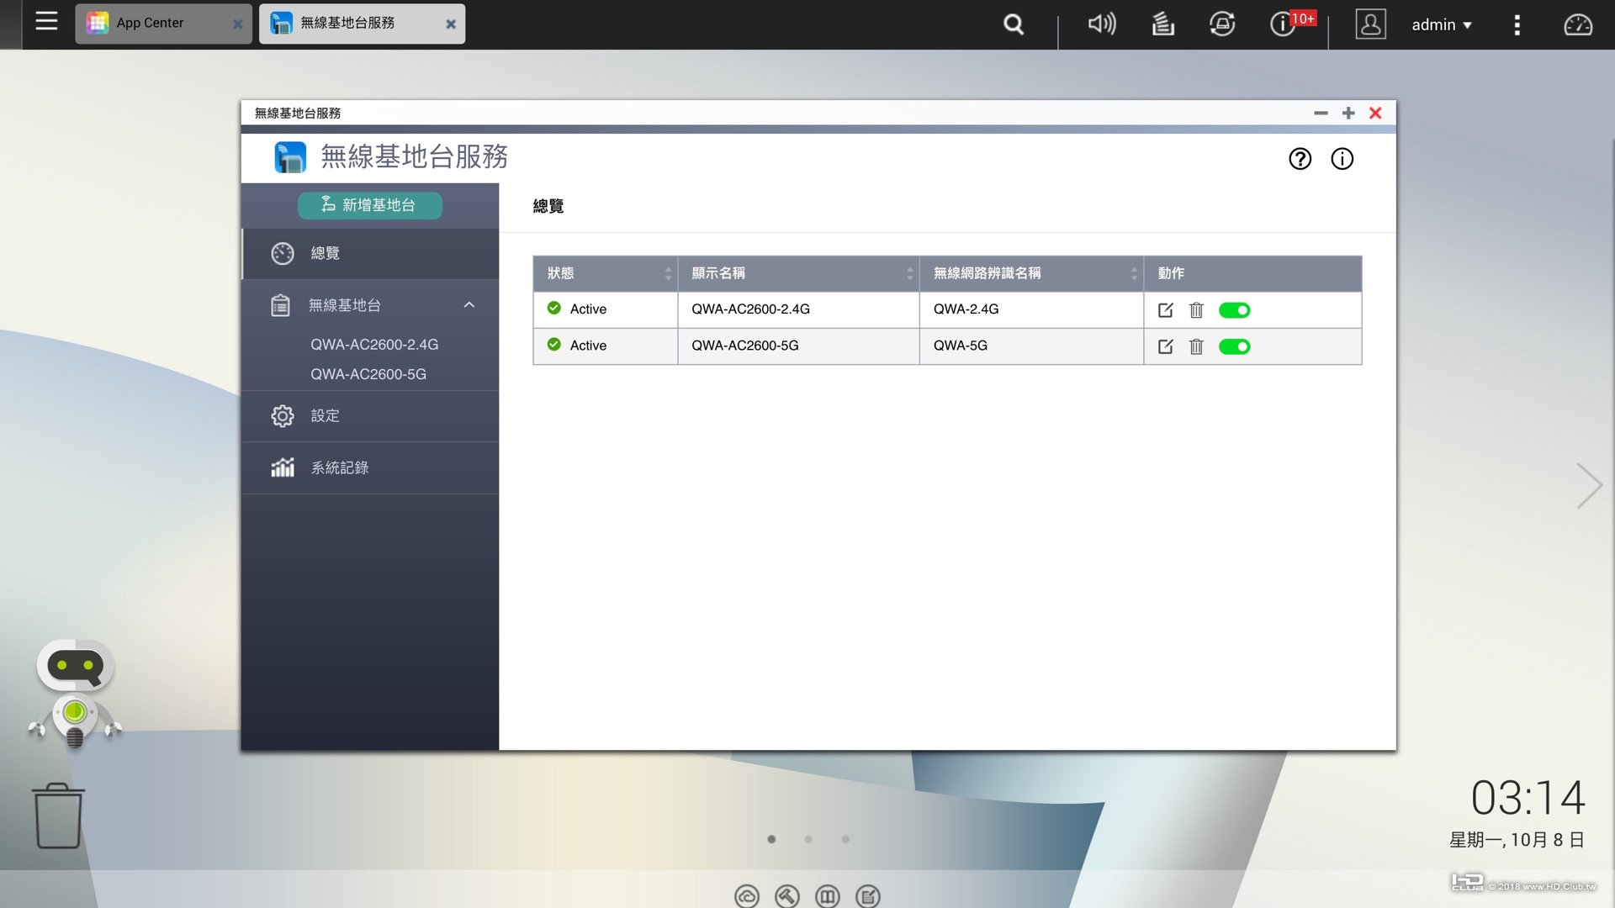Click the 設定 settings navigation button

(x=323, y=414)
